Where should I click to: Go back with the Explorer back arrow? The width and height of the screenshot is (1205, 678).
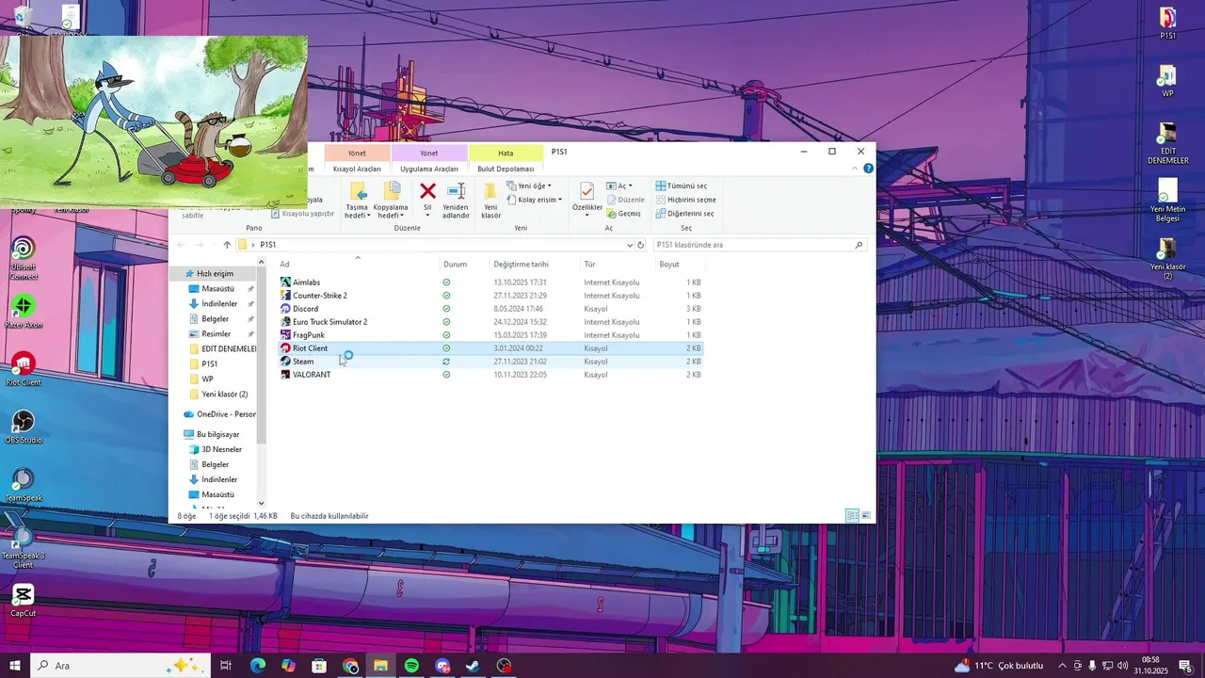pos(182,245)
